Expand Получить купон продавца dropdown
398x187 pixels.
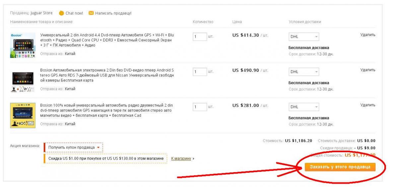coord(74,147)
